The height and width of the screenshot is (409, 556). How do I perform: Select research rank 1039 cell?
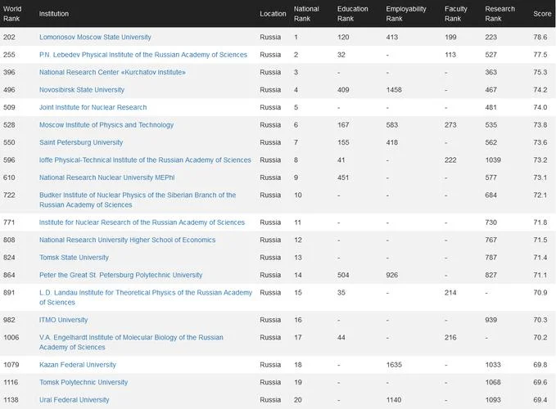click(x=493, y=160)
